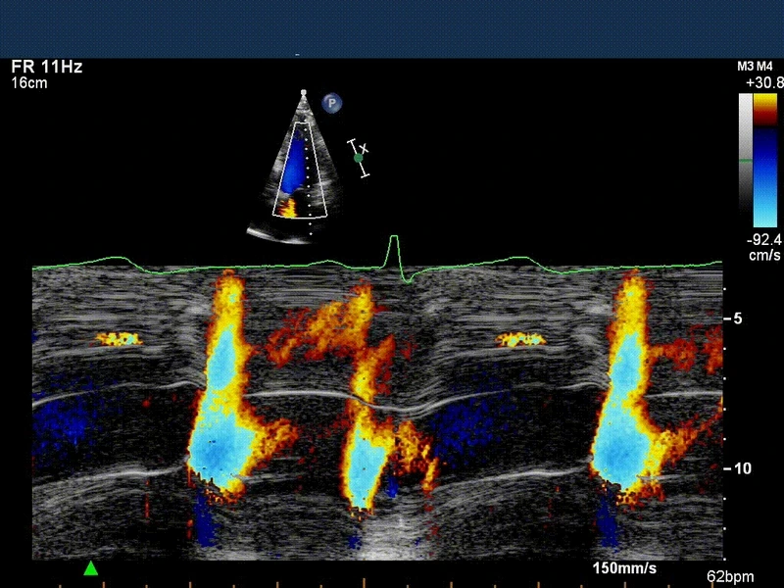
Task: Click the M-mode cursor origin at sector apex
Action: [x=304, y=92]
